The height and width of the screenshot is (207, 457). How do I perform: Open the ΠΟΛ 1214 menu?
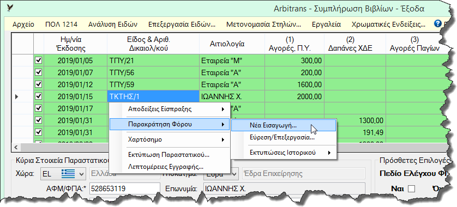61,25
